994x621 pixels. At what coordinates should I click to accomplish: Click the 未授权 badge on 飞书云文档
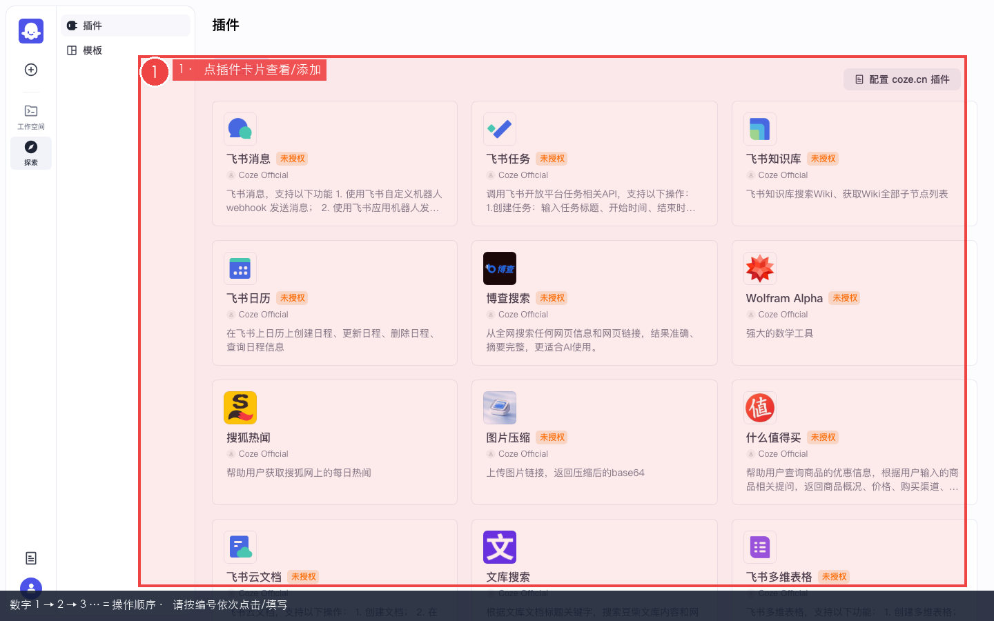(x=304, y=577)
